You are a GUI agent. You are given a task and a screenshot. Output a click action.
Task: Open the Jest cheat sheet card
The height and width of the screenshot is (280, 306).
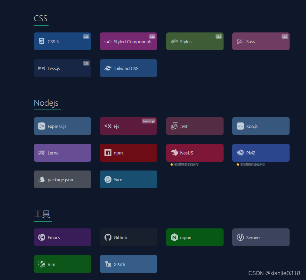click(195, 126)
